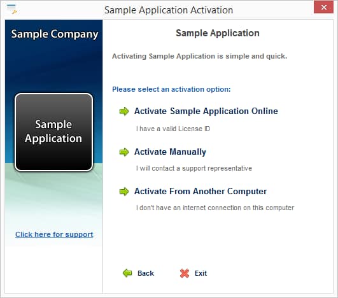Open the Click here for support link
The width and height of the screenshot is (338, 298).
click(54, 234)
